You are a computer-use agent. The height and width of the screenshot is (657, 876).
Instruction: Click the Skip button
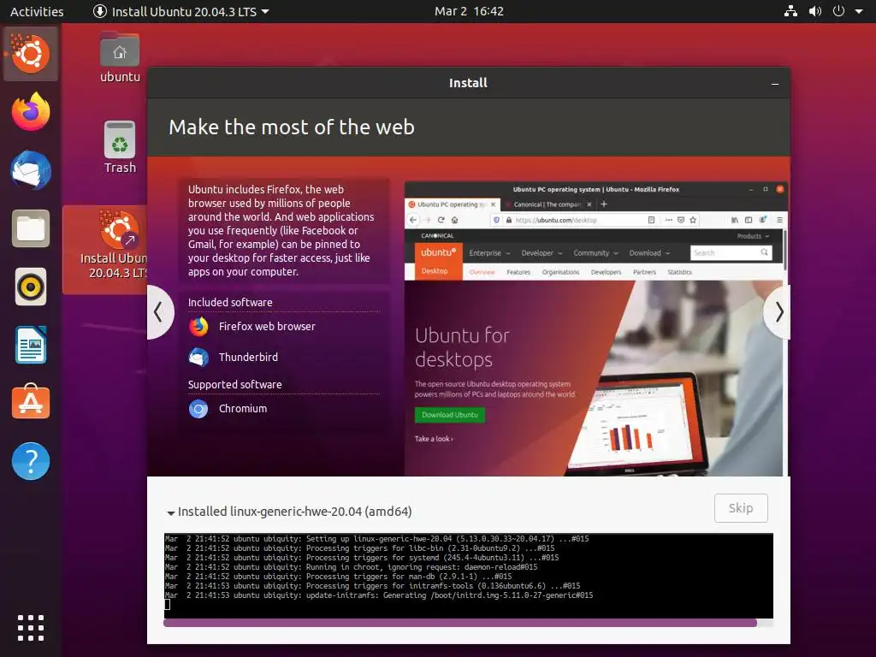tap(741, 508)
